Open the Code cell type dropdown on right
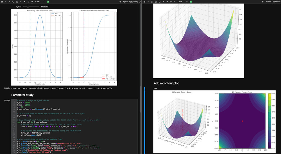 point(182,2)
